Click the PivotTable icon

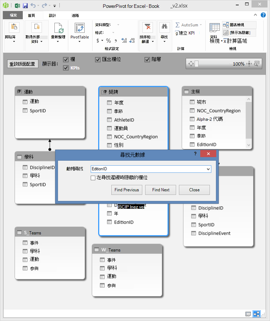click(80, 28)
